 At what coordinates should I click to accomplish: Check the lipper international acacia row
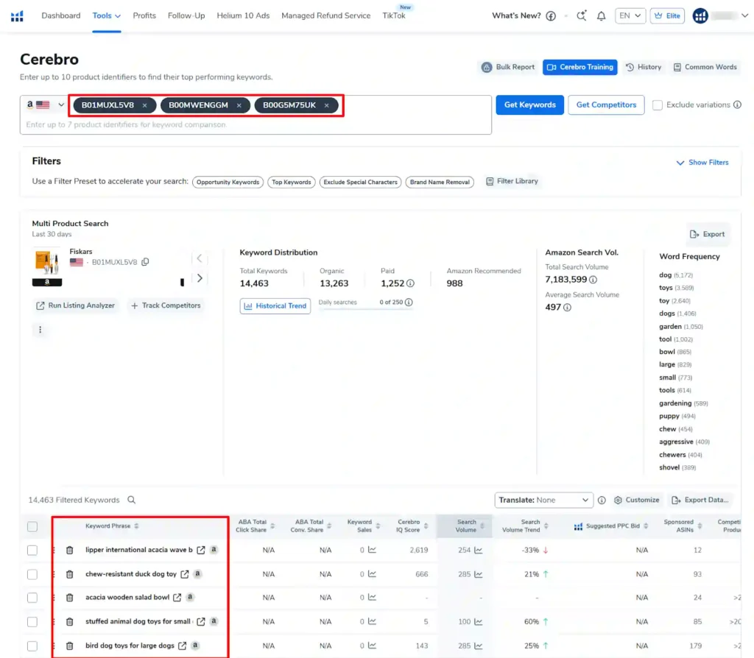tap(32, 551)
